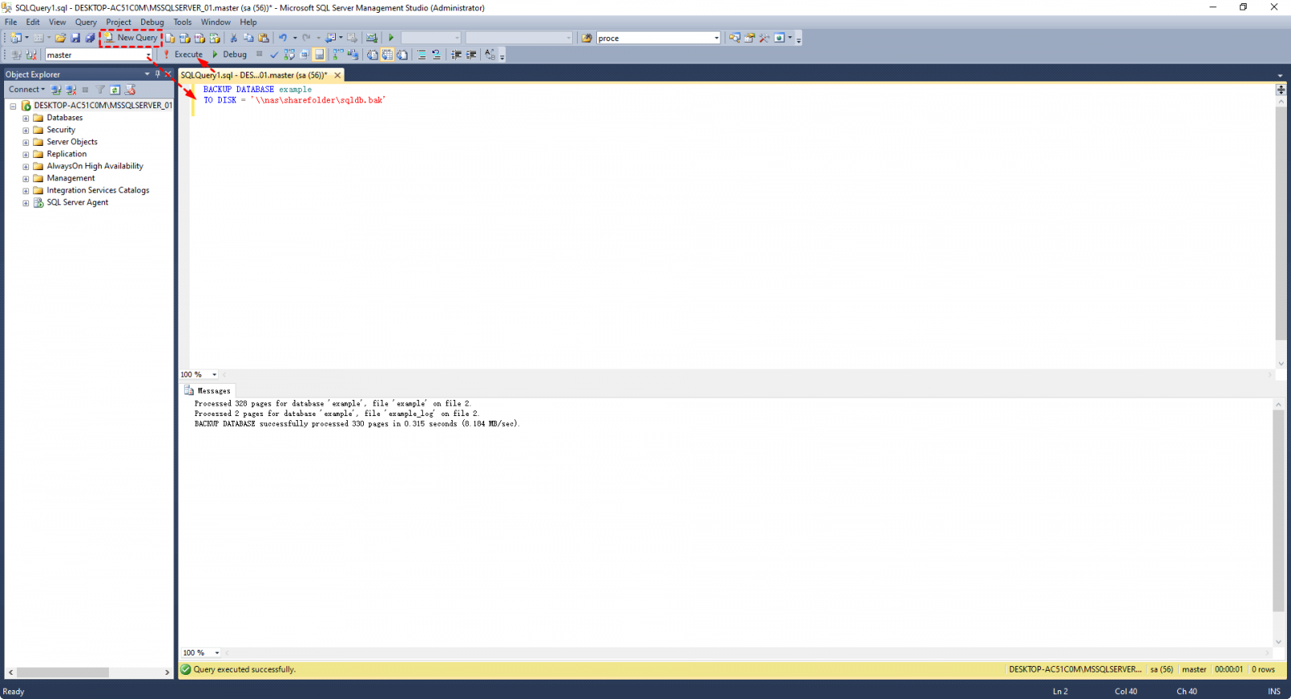Click the Save disk icon
Viewport: 1291px width, 699px height.
[x=75, y=38]
